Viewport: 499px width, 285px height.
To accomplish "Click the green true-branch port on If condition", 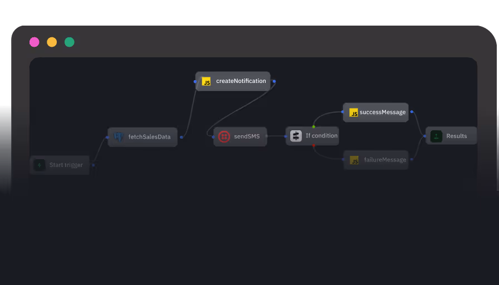I will click(x=314, y=126).
